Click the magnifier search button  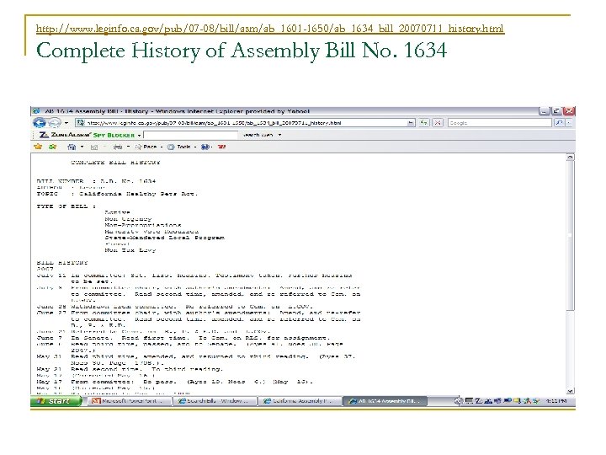tap(559, 123)
